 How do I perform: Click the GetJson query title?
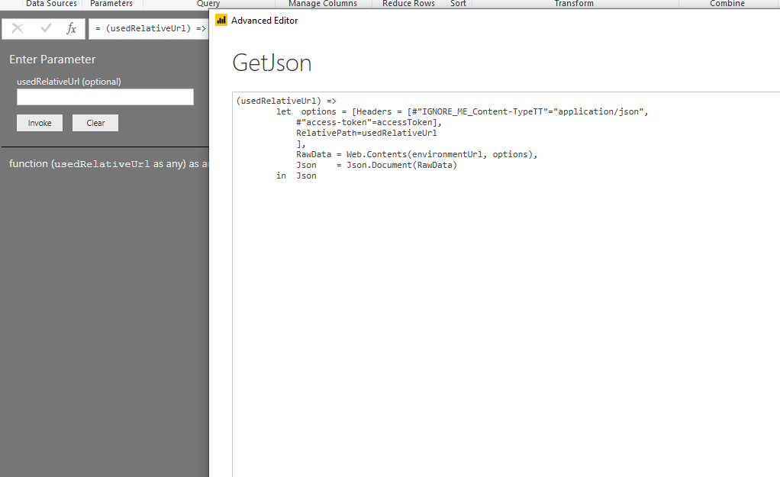[272, 63]
